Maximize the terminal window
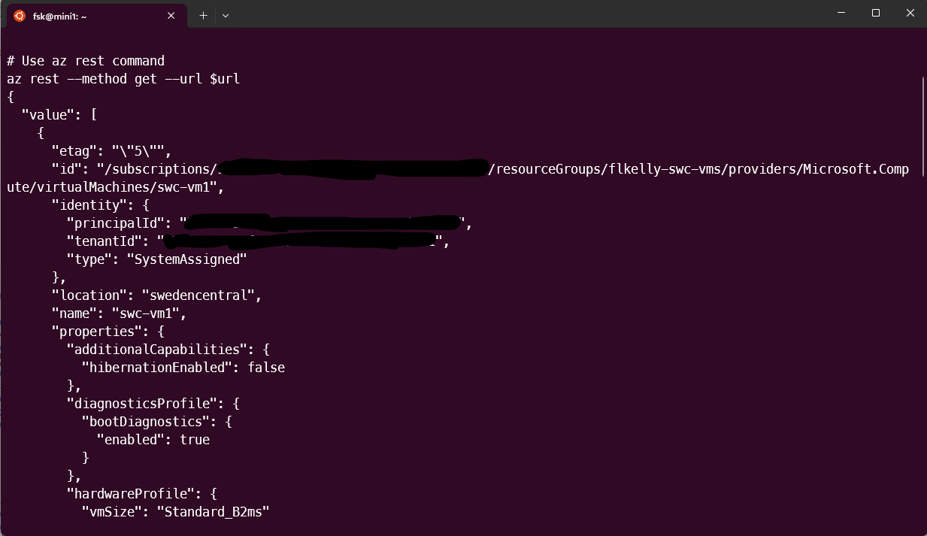This screenshot has height=536, width=927. (x=876, y=13)
